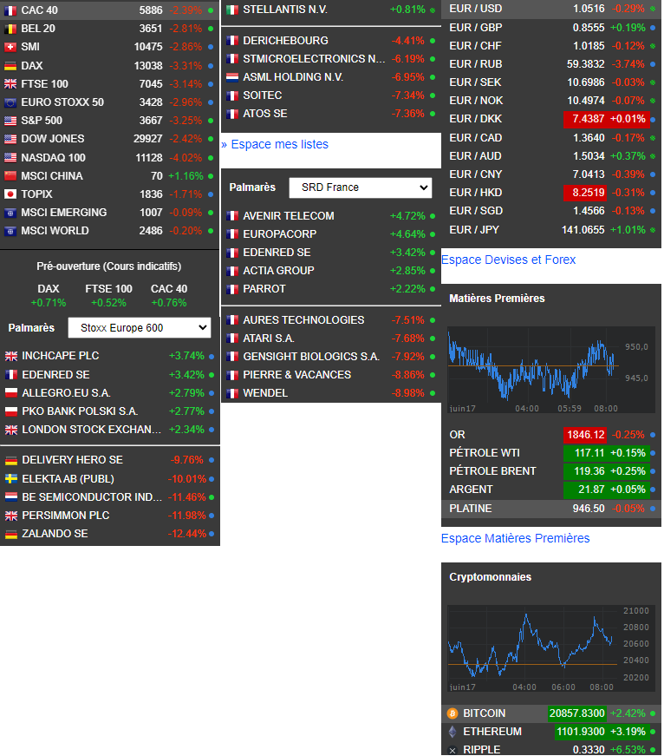Click pre-opening FTSE 100 +0.52% value

(109, 303)
